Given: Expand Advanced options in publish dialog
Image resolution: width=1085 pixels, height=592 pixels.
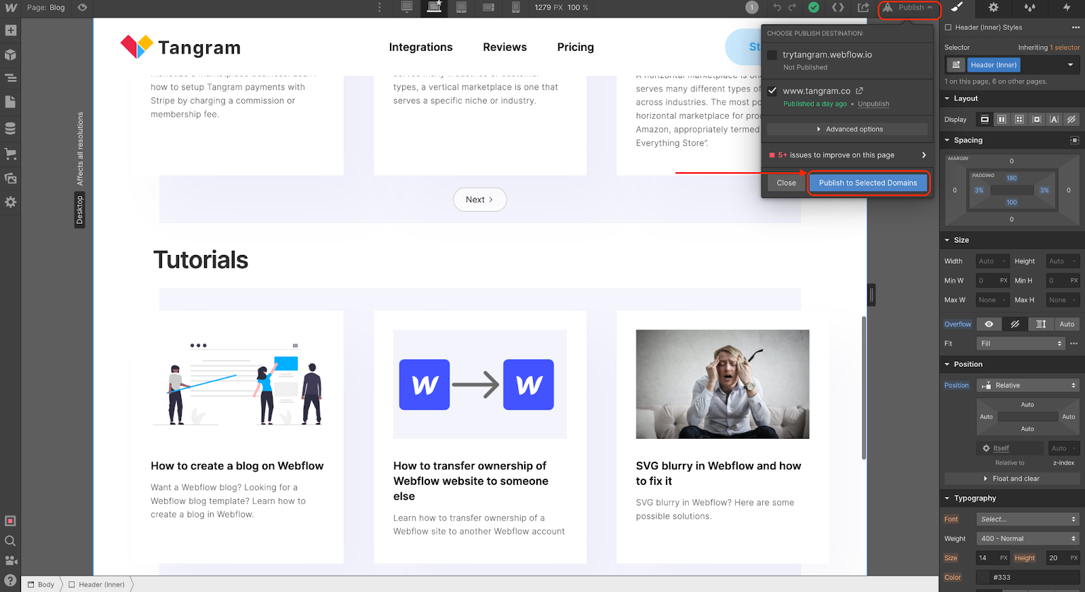Looking at the screenshot, I should [848, 129].
